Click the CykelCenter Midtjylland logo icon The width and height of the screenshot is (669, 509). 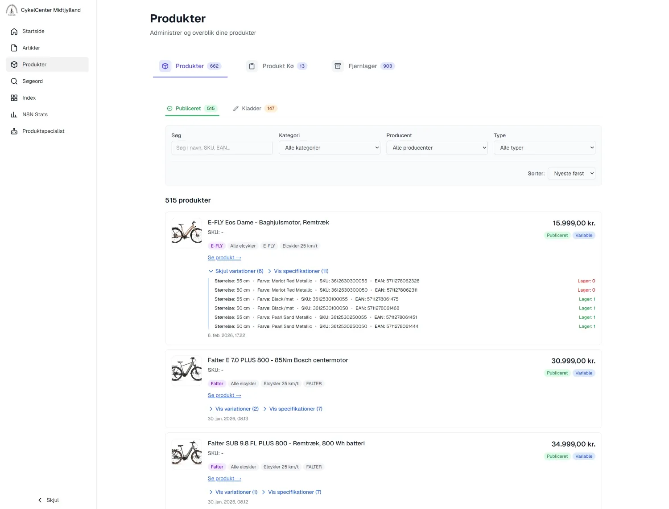pos(12,10)
